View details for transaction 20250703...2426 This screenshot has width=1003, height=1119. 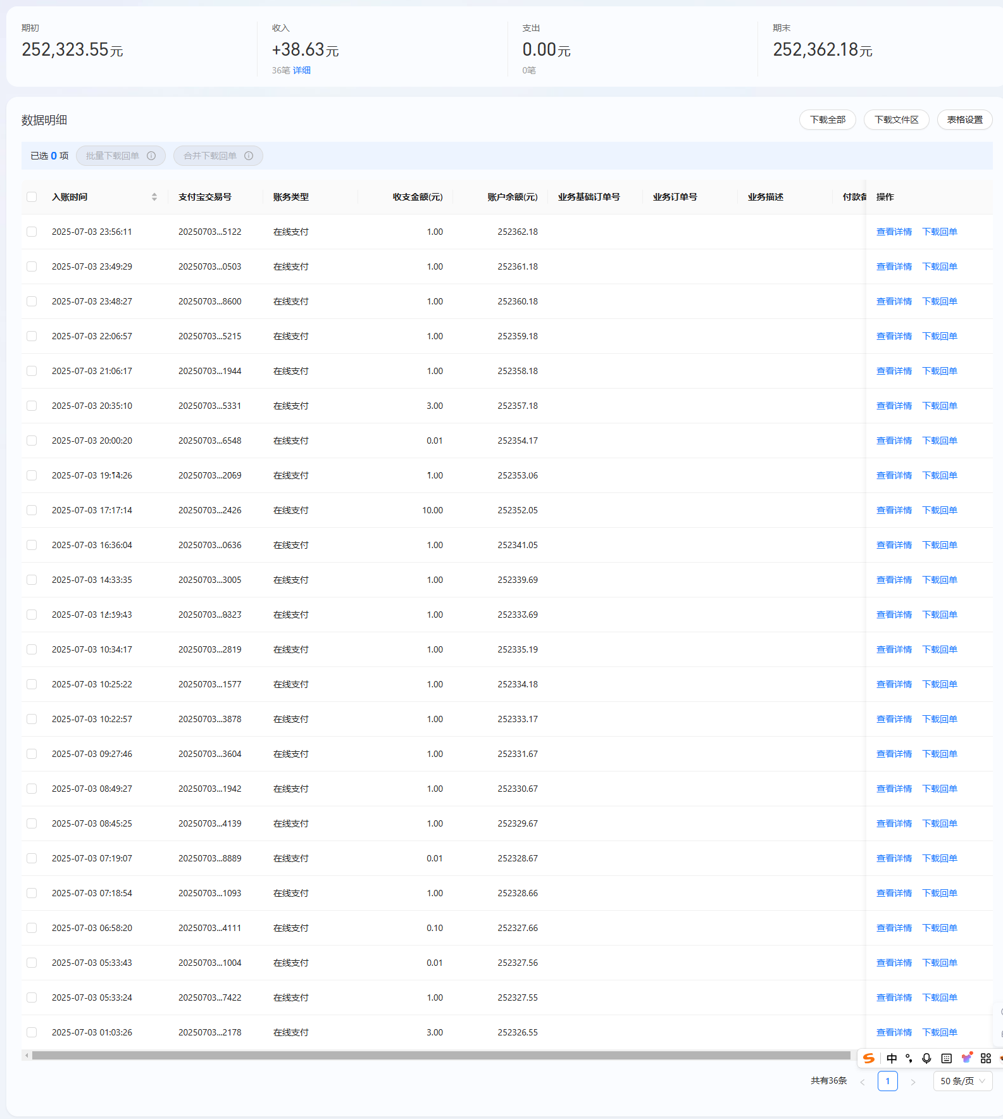click(894, 510)
